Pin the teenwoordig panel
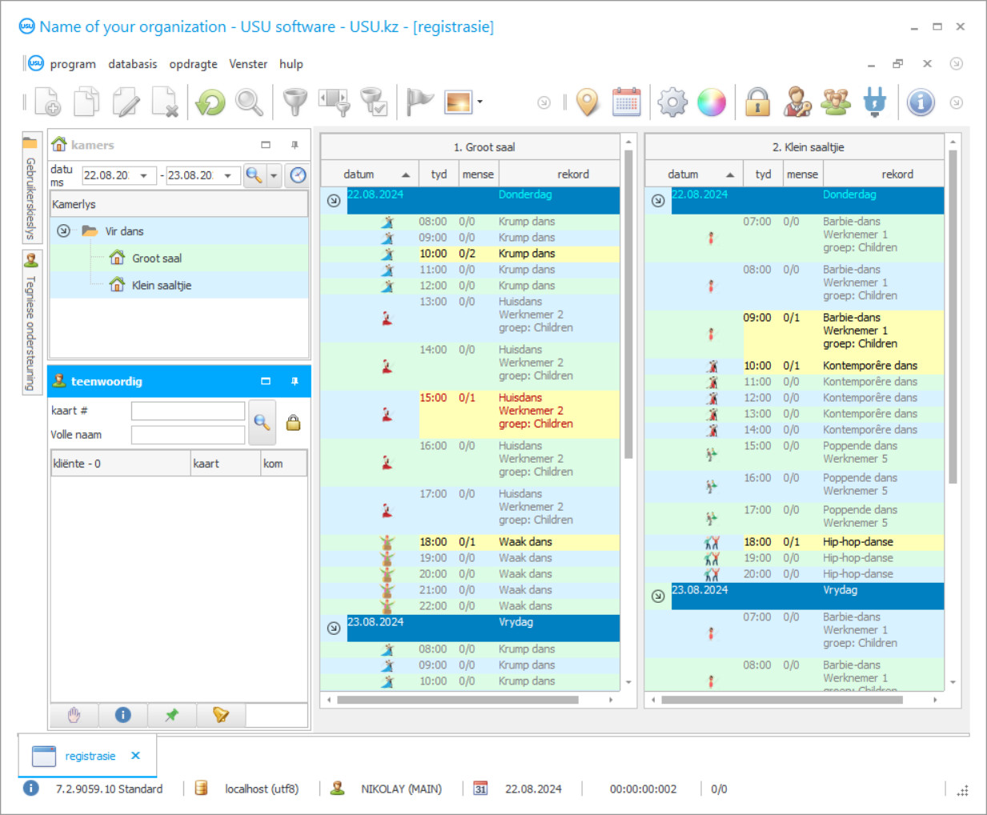 coord(295,381)
